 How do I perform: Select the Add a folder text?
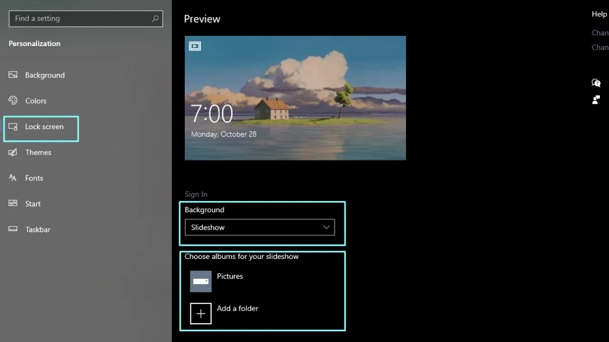(x=238, y=308)
